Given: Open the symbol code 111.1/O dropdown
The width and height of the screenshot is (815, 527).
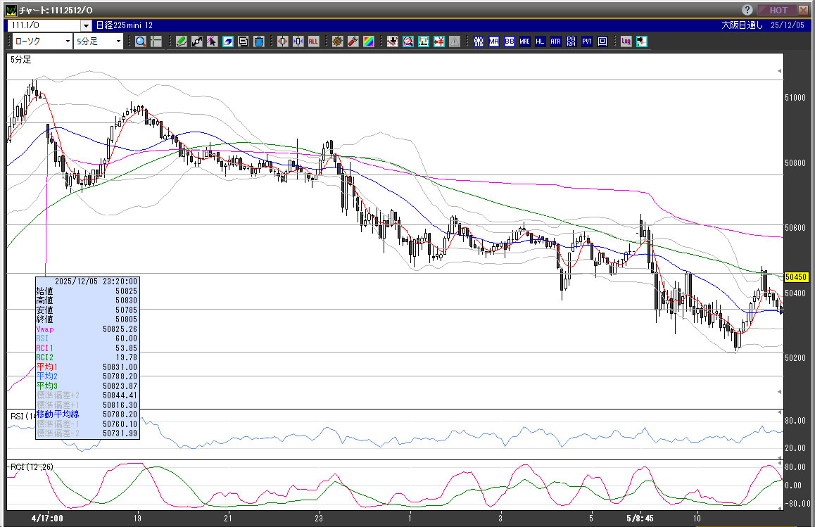Looking at the screenshot, I should click(86, 25).
